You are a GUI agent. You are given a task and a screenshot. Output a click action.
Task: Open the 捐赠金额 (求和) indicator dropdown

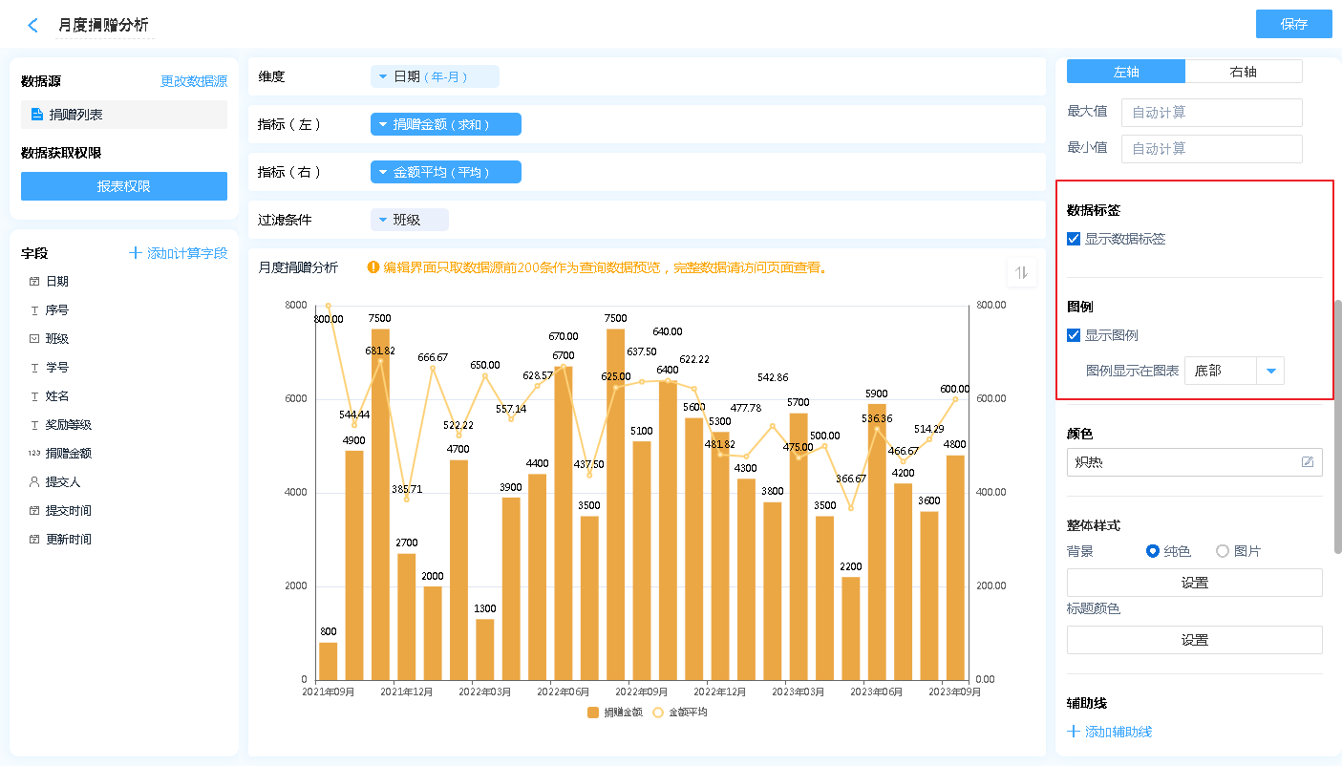tap(383, 124)
